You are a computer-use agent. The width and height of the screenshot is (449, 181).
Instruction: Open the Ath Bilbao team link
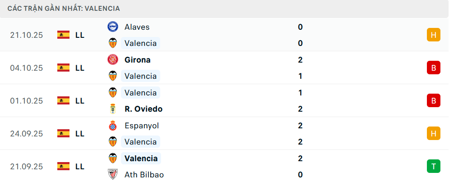point(144,175)
